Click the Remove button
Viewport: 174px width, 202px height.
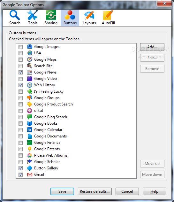152,69
